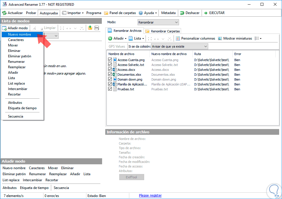Click Nuevo nombre de archivo column header
The height and width of the screenshot is (199, 282).
(171, 54)
